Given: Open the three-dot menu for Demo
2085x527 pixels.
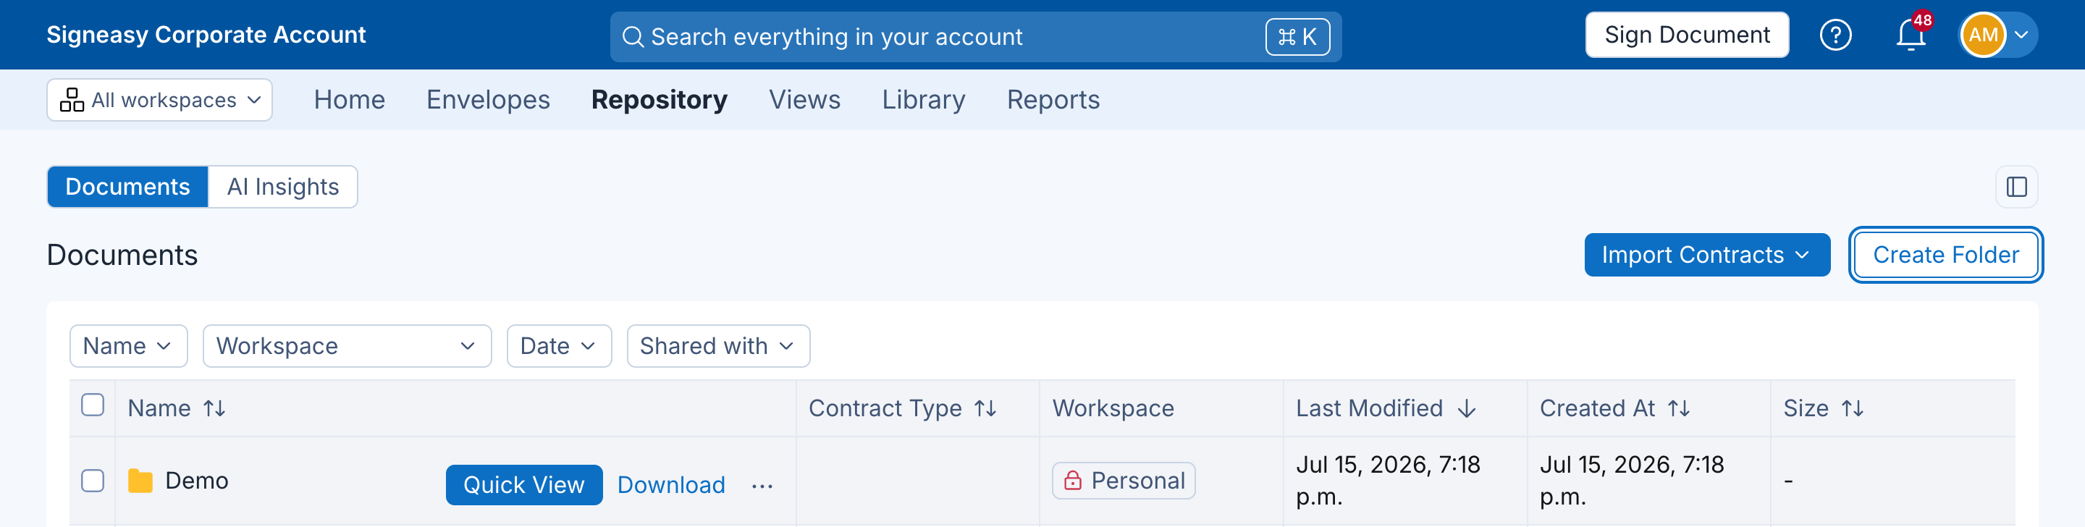Looking at the screenshot, I should point(762,485).
